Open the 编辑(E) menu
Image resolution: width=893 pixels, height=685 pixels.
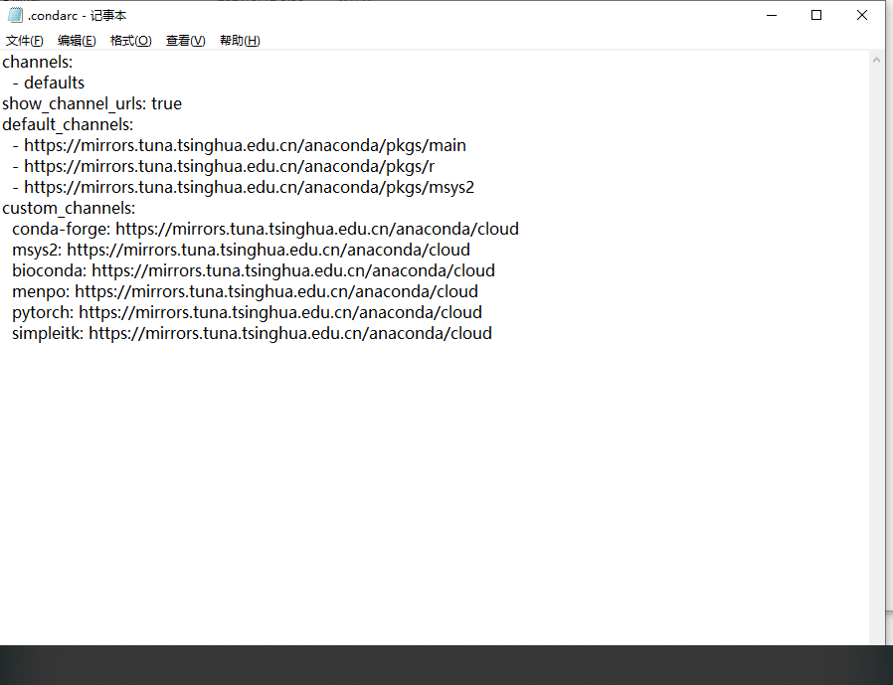pyautogui.click(x=77, y=41)
